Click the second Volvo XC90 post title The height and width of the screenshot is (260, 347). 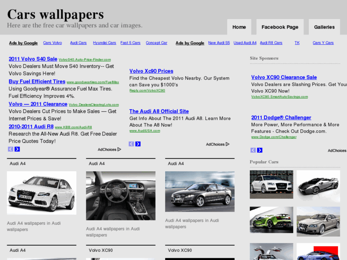(179, 250)
